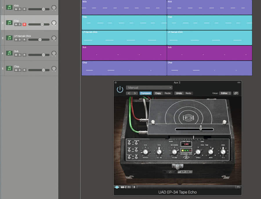Screen dimensions: 261x199
Task: Click the Undo button in plugin header
Action: pyautogui.click(x=179, y=93)
